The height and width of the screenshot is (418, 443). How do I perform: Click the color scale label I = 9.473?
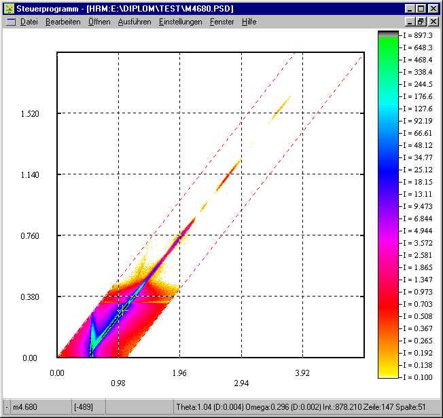click(x=418, y=206)
